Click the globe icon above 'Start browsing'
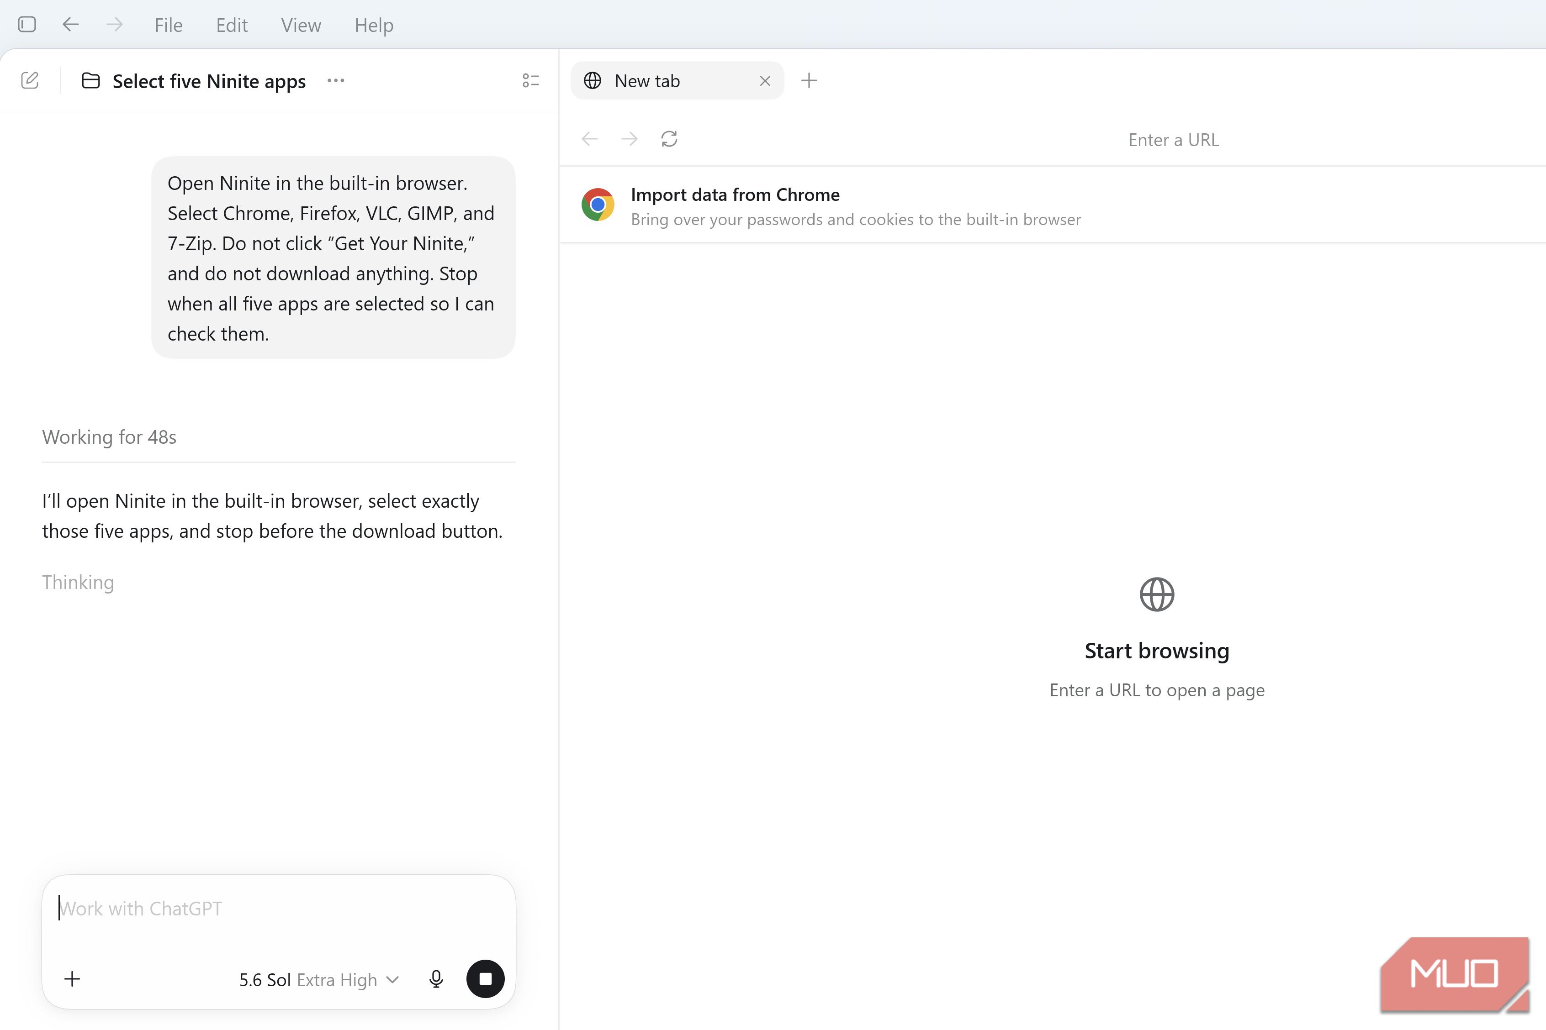Screen dimensions: 1546x1030 coord(1157,594)
